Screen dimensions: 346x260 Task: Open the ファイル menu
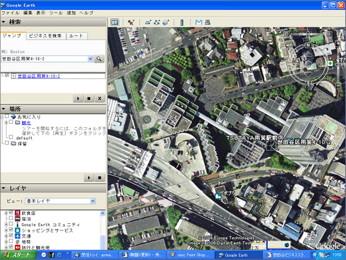pyautogui.click(x=10, y=13)
